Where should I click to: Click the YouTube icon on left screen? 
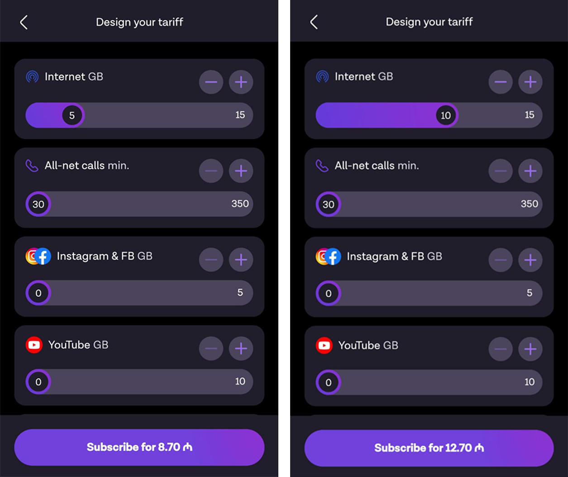(x=34, y=345)
